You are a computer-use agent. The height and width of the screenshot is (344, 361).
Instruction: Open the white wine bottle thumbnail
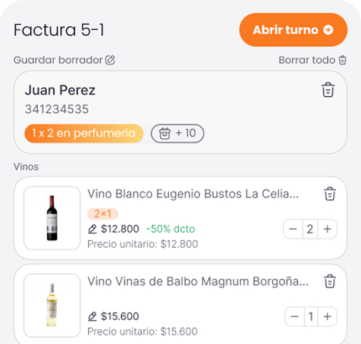coord(52,305)
